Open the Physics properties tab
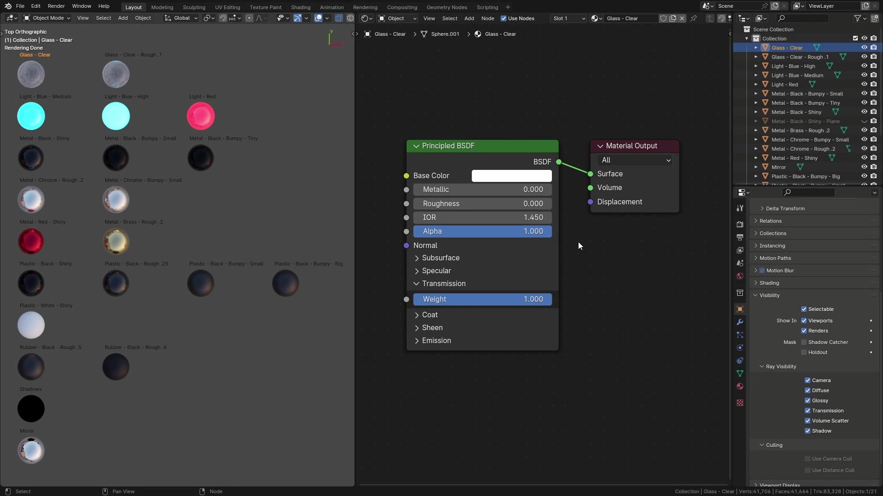 740,348
